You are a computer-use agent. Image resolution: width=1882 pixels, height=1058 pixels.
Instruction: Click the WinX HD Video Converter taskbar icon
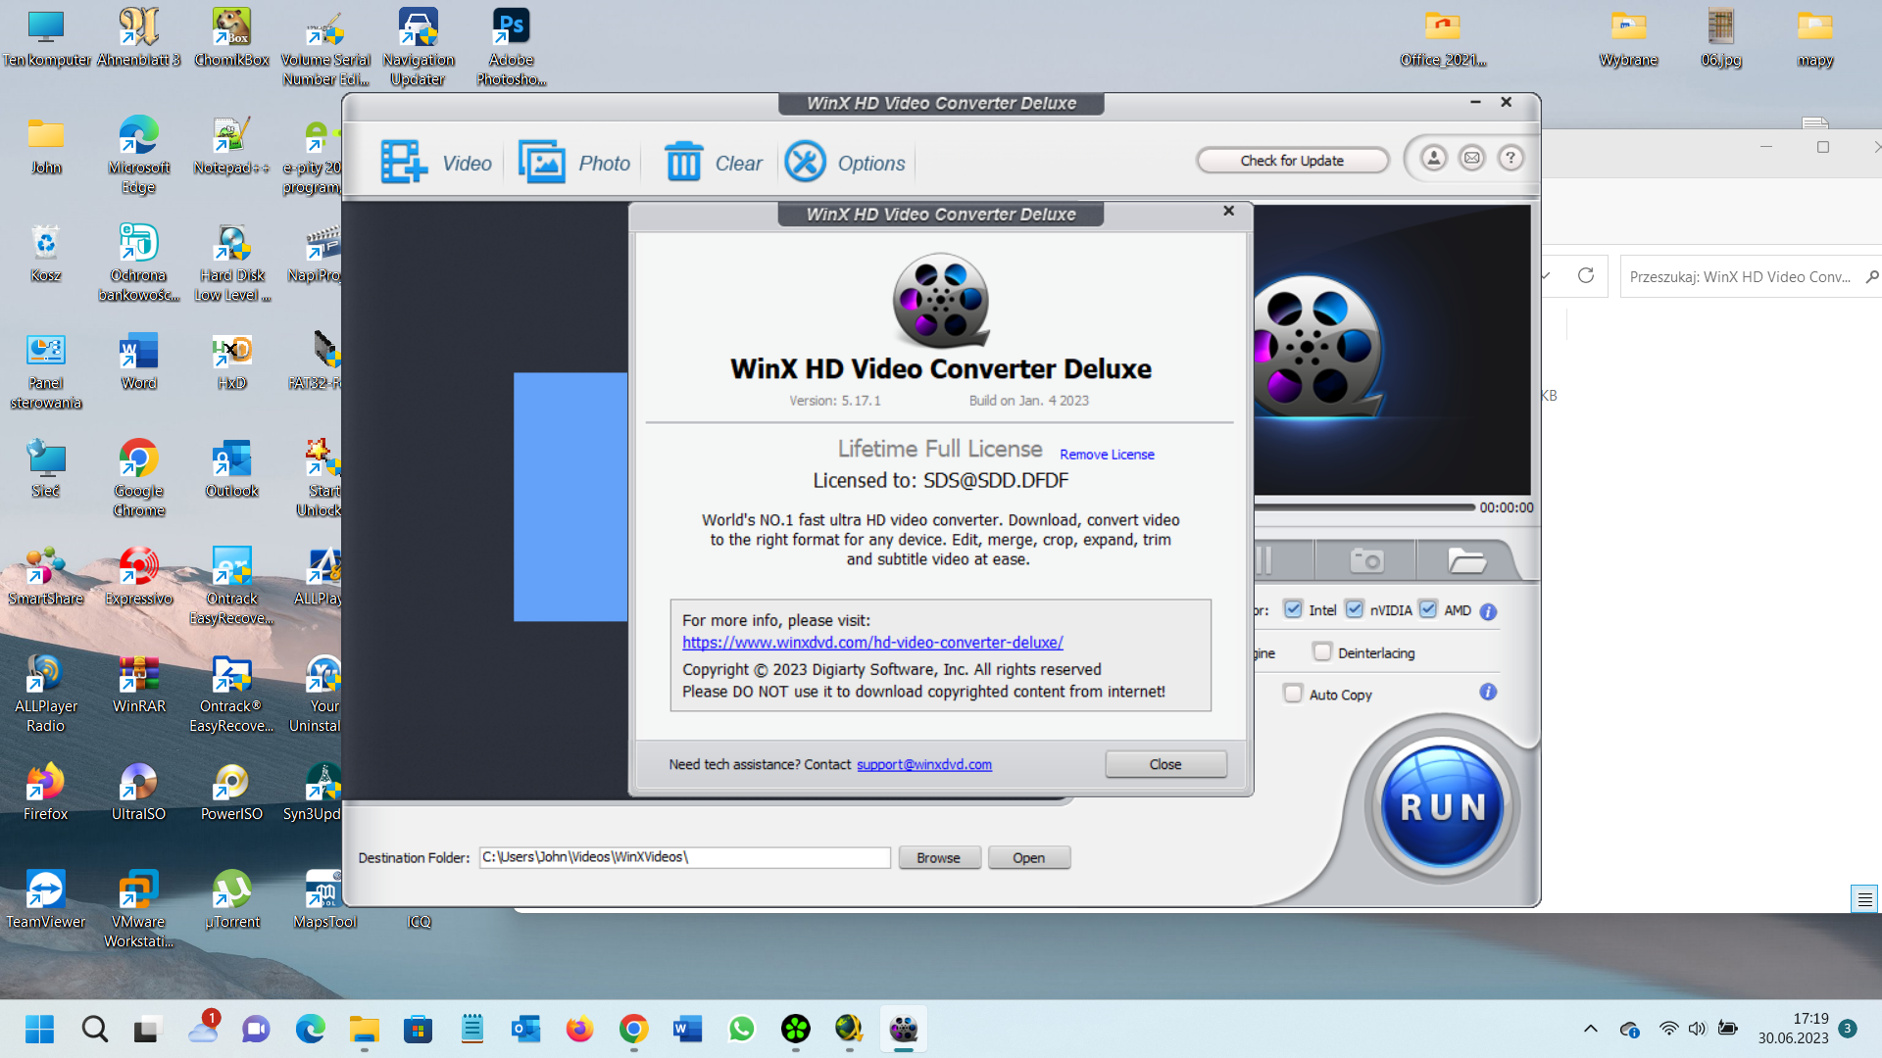pyautogui.click(x=903, y=1030)
